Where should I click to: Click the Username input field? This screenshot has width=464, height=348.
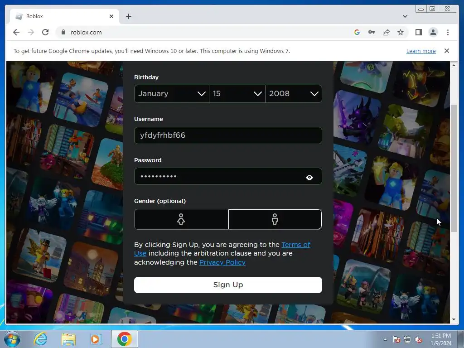pyautogui.click(x=228, y=135)
